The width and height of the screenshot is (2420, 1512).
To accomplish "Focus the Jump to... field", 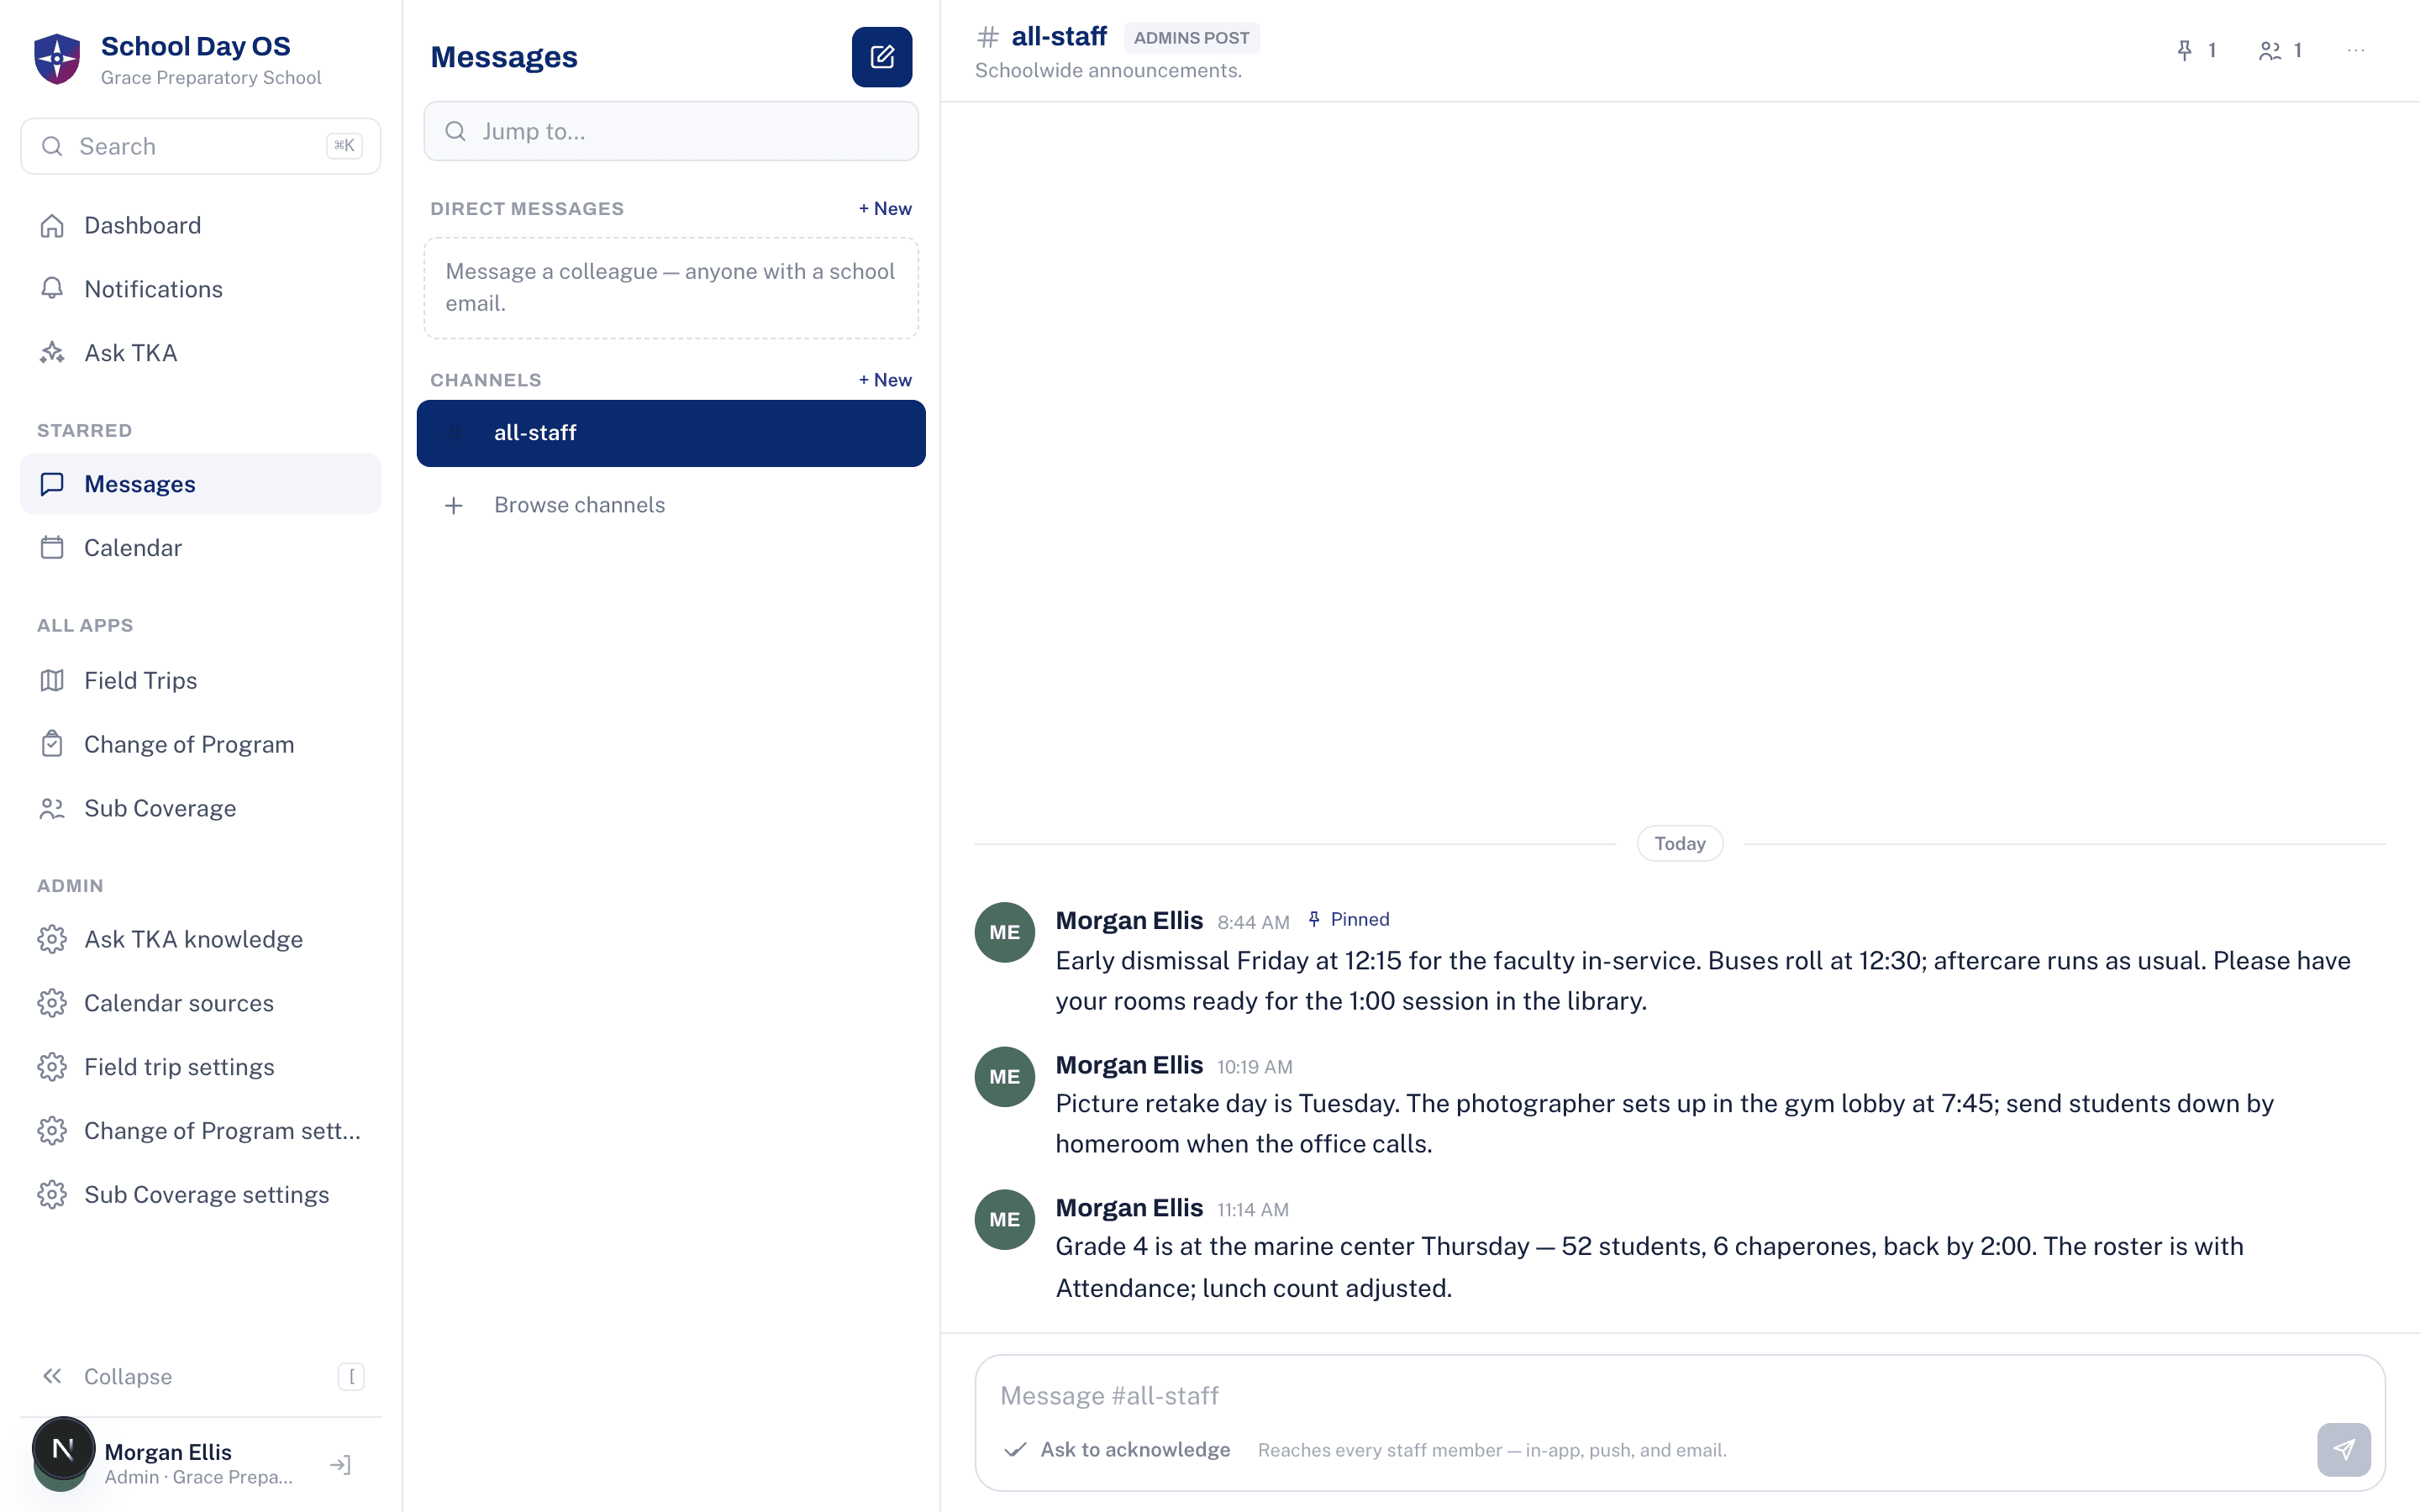I will (x=671, y=131).
